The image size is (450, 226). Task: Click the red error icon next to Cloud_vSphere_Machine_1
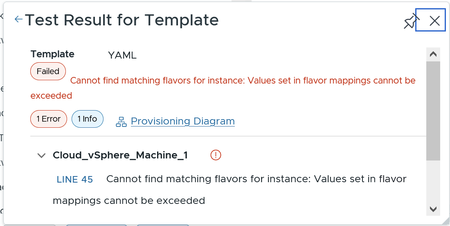point(216,155)
